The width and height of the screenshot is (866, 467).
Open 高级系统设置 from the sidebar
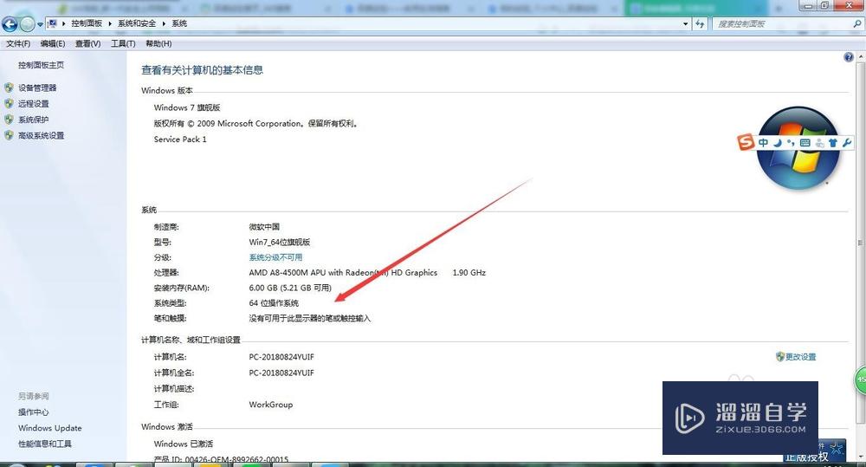41,135
